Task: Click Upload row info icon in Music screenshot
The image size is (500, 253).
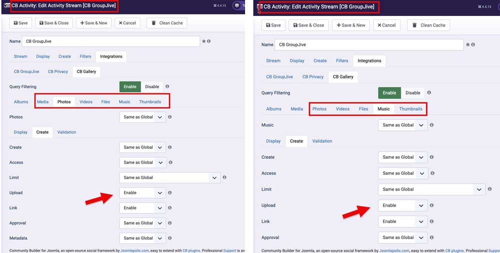Action: [x=431, y=205]
